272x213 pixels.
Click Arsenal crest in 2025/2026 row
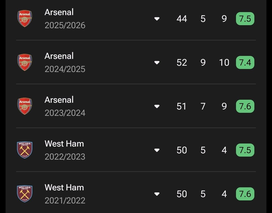pyautogui.click(x=25, y=19)
